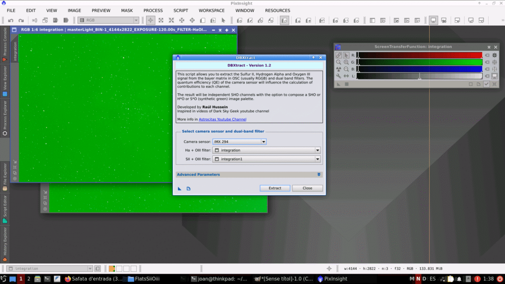Reset the red channel in STF
The image size is (505, 284).
click(x=487, y=55)
